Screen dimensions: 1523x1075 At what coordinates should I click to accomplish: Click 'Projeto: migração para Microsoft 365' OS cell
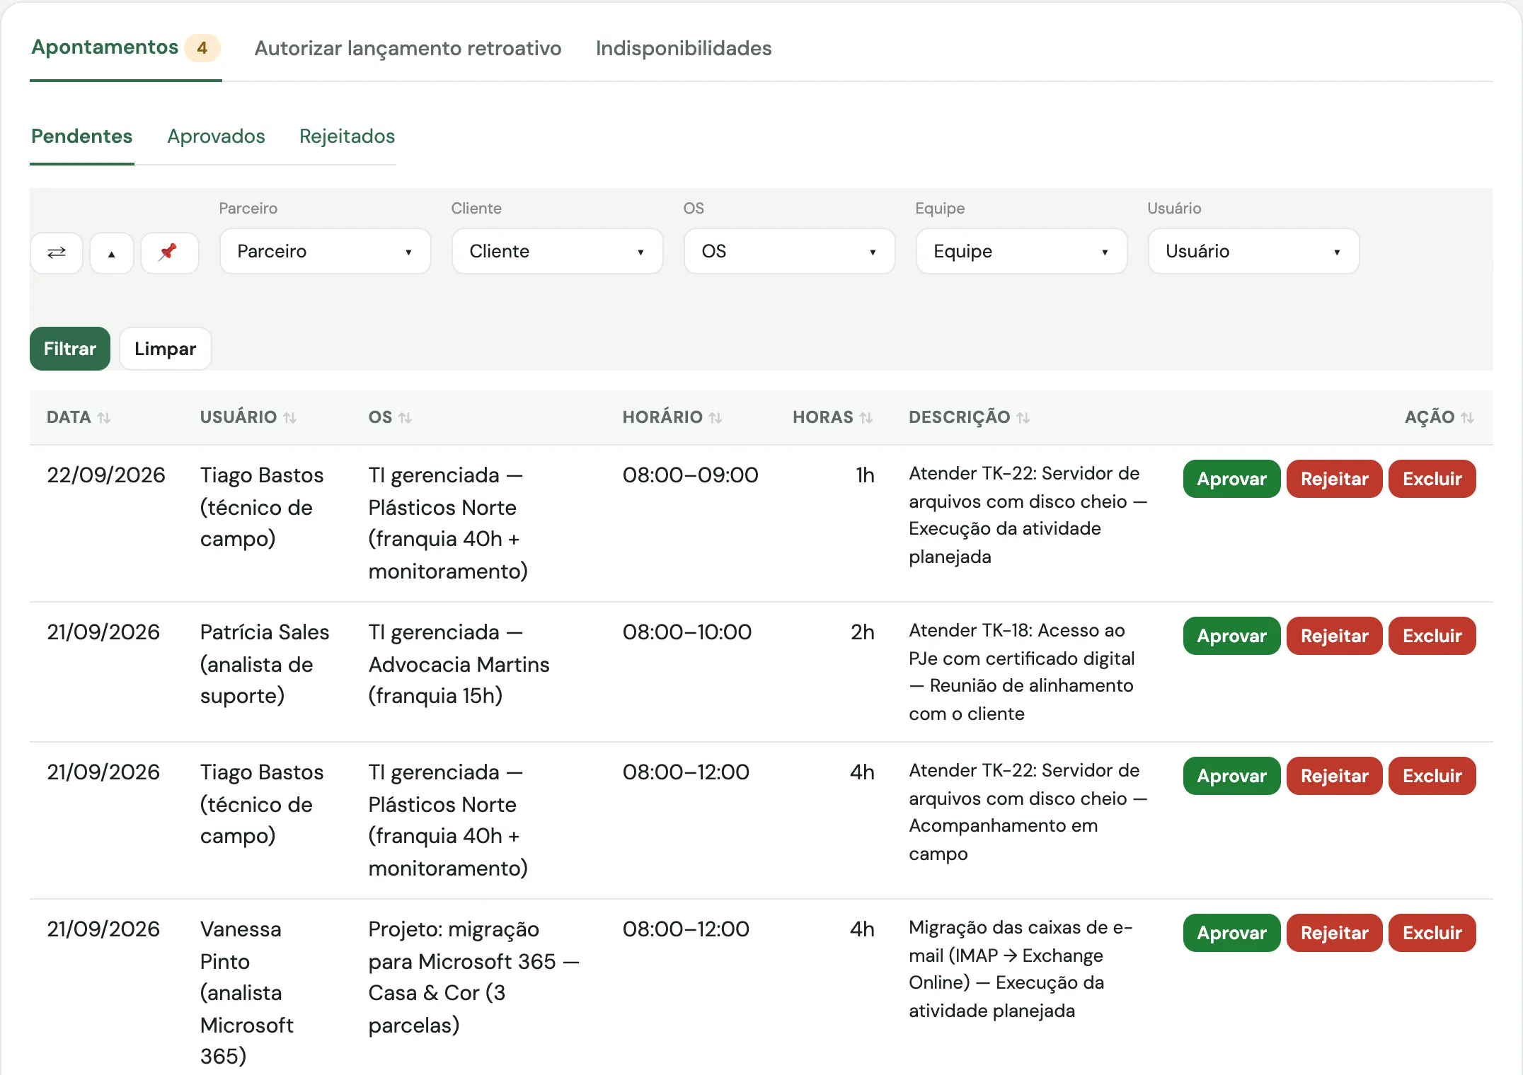click(474, 977)
